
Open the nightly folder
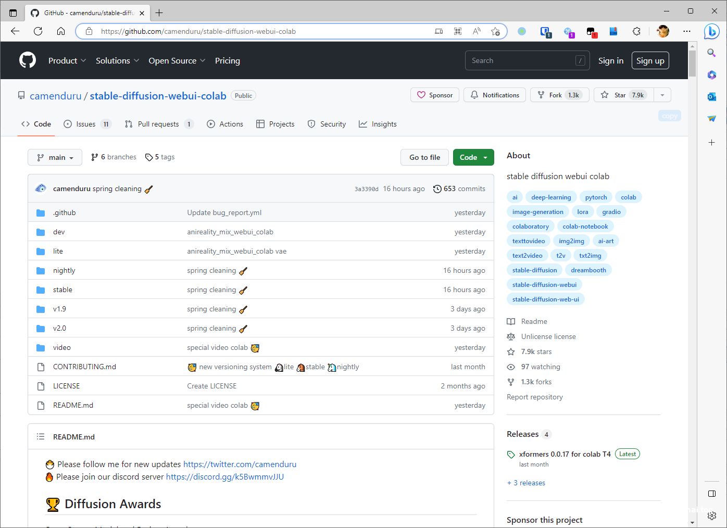click(64, 270)
